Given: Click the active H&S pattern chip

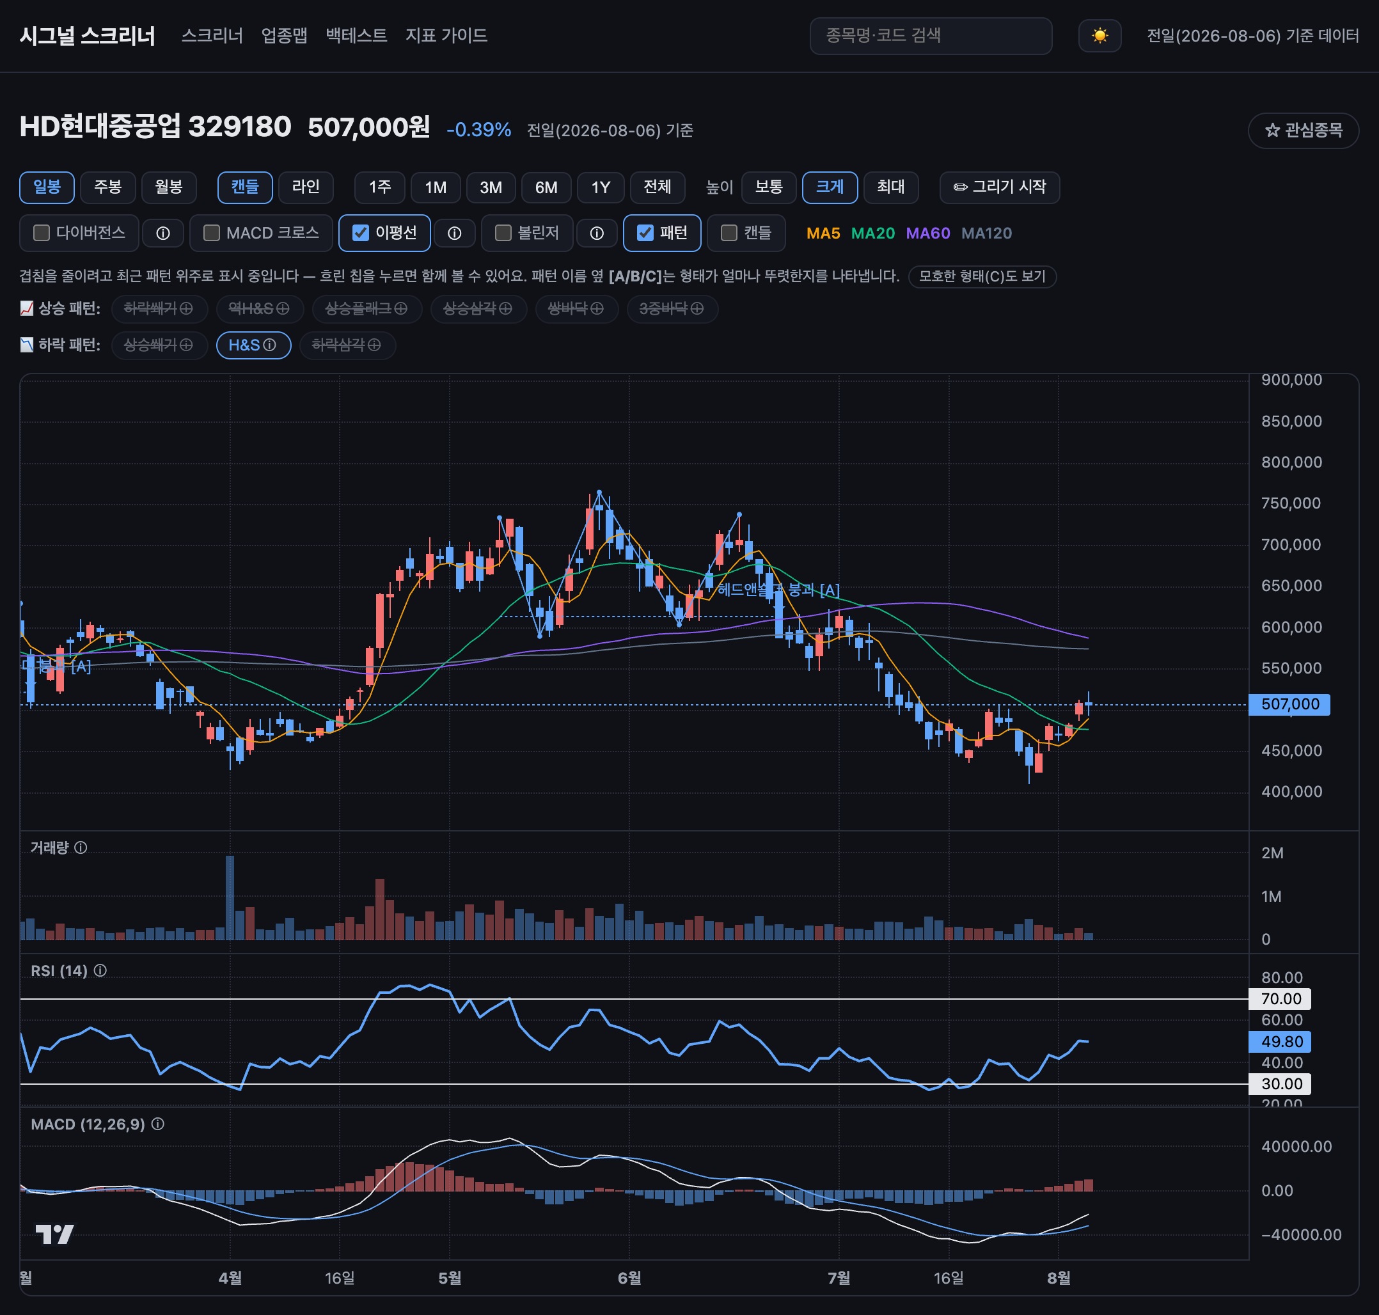Looking at the screenshot, I should click(253, 345).
